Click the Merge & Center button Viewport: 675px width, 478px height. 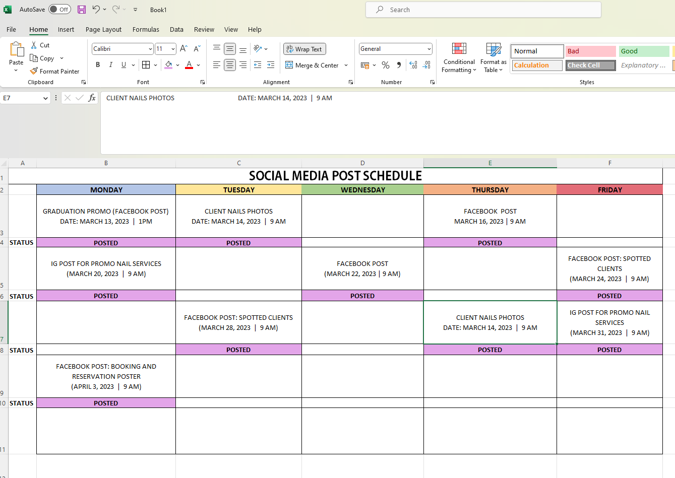[312, 65]
